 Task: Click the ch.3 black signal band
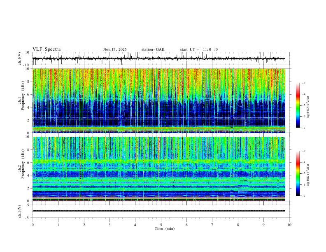(159, 211)
